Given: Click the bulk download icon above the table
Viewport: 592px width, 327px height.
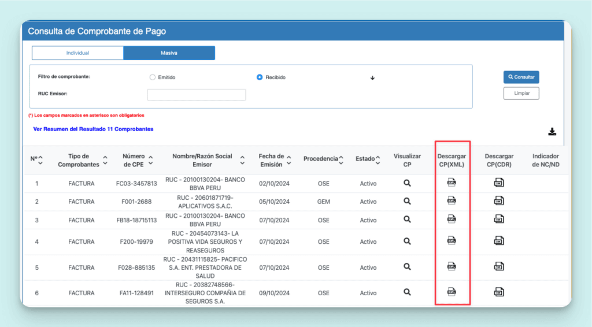Looking at the screenshot, I should [x=552, y=132].
